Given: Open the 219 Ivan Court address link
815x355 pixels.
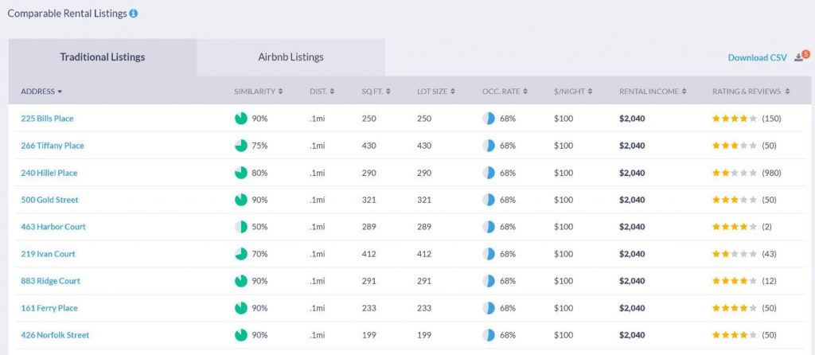Looking at the screenshot, I should click(48, 254).
